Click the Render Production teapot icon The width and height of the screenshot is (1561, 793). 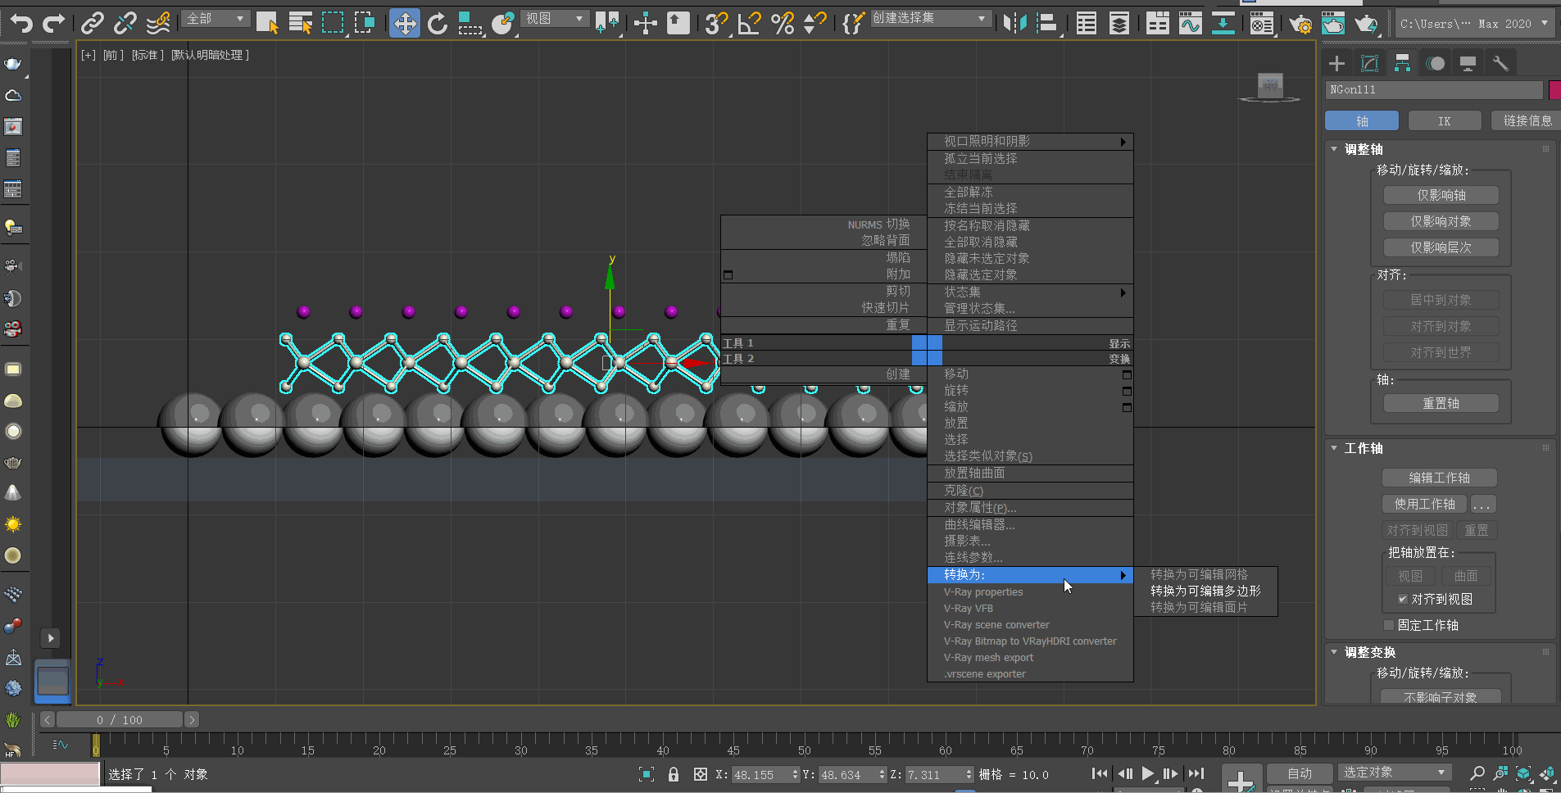(1366, 23)
